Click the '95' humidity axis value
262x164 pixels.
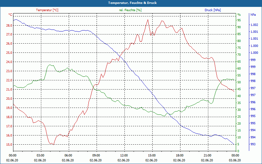click(239, 20)
